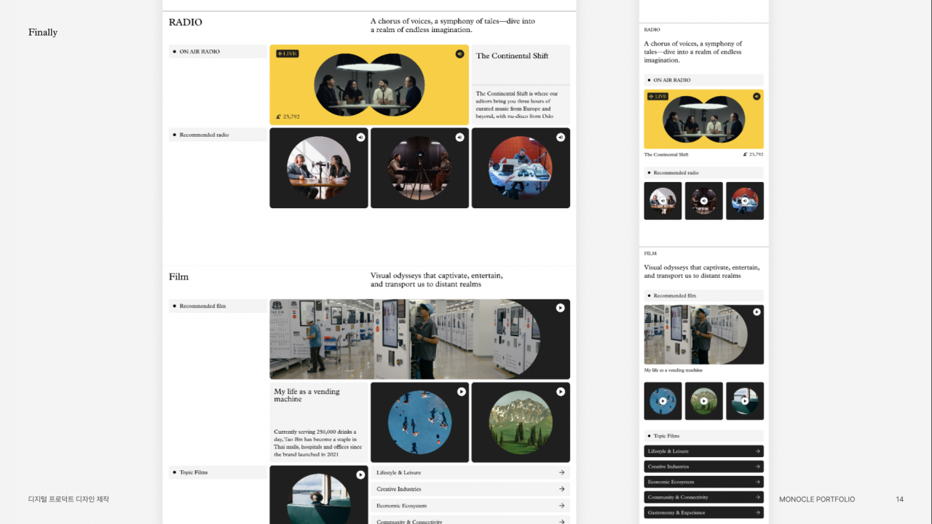Select the desktop Recommended film label

pos(218,306)
